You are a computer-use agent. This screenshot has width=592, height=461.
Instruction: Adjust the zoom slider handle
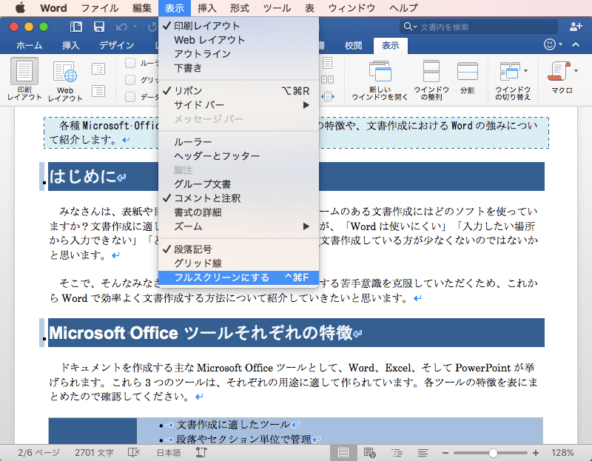[x=493, y=453]
